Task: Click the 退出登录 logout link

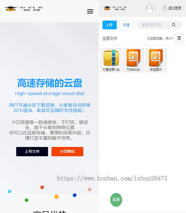Action: coord(172,8)
